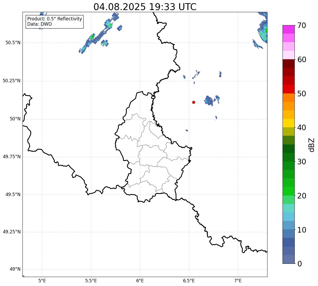Click the red dot marker on the map
The height and width of the screenshot is (286, 318).
coord(194,102)
